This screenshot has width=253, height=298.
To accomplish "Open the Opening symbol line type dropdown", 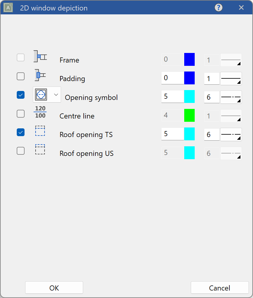I will 231,97.
